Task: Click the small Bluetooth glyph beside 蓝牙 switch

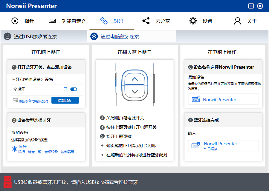Action: 15,89
